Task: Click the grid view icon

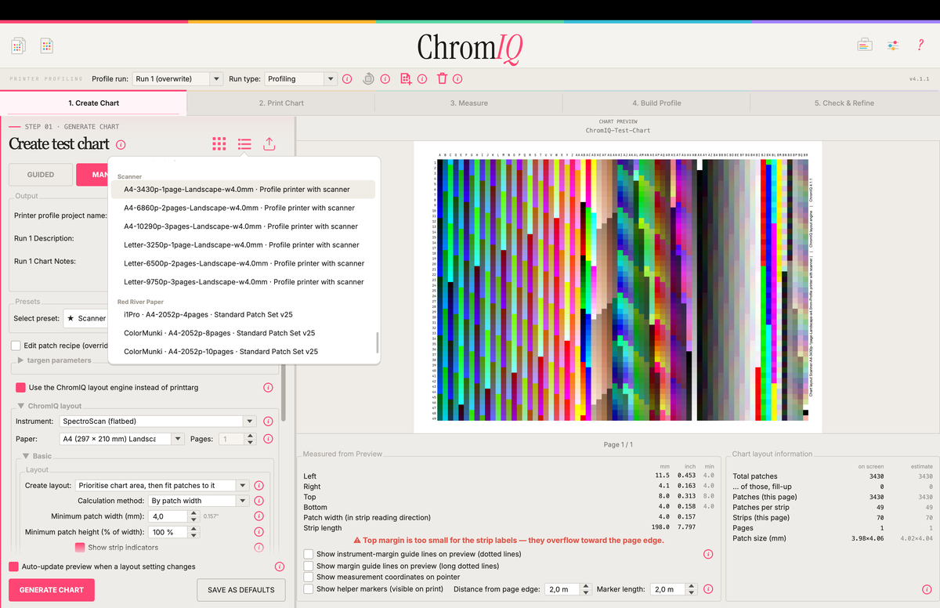Action: 219,144
